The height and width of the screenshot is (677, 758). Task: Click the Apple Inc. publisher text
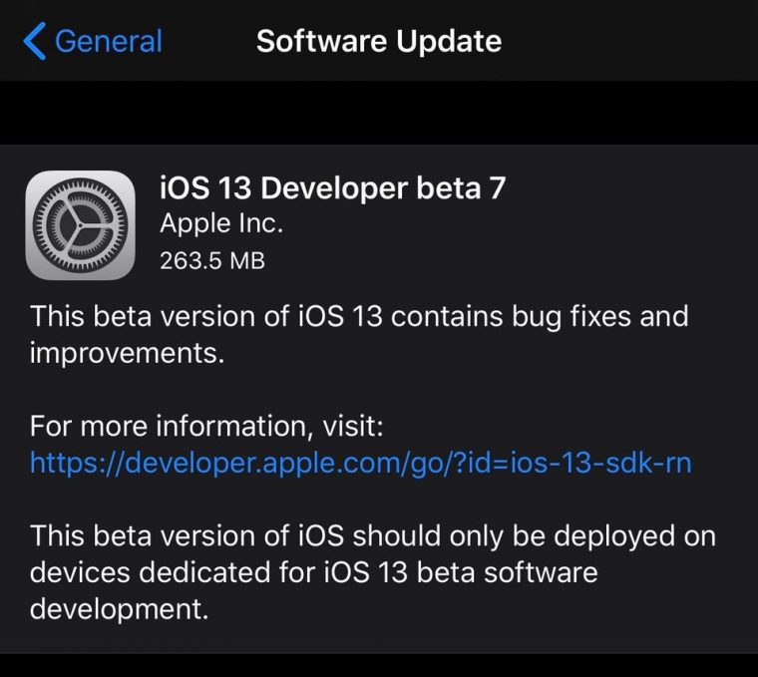pyautogui.click(x=221, y=223)
